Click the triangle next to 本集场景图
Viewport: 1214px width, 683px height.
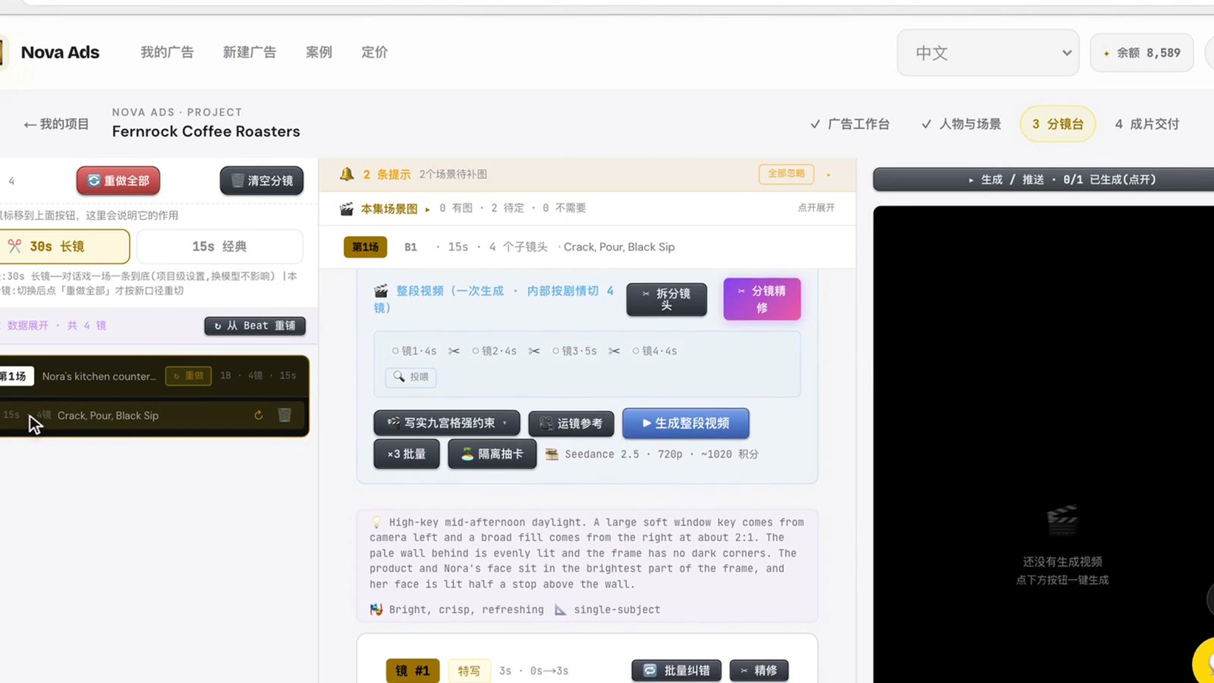click(x=427, y=209)
